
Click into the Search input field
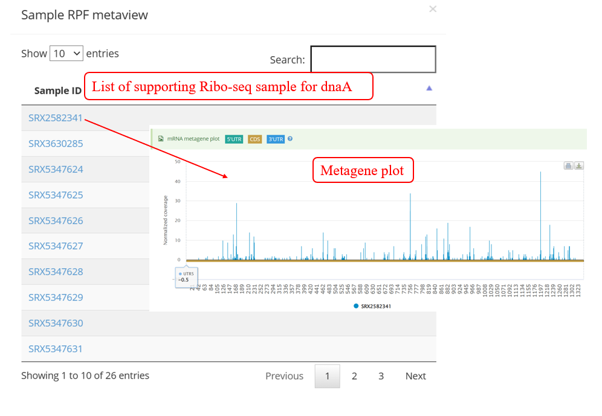373,60
